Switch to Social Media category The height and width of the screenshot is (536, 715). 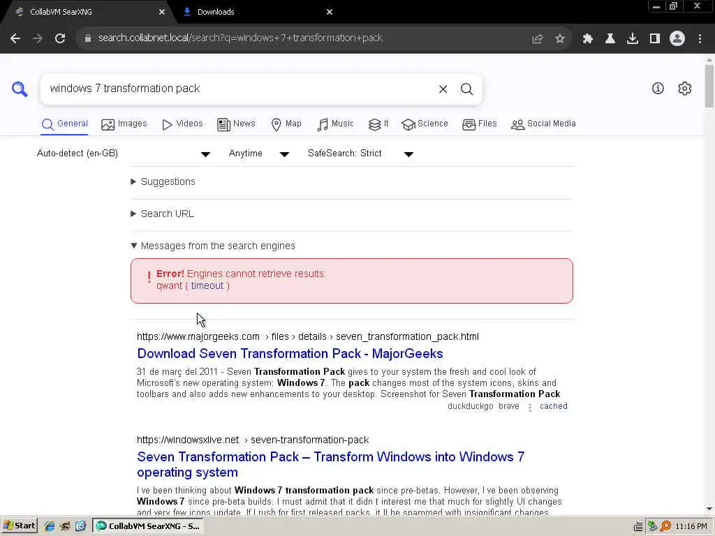(543, 124)
